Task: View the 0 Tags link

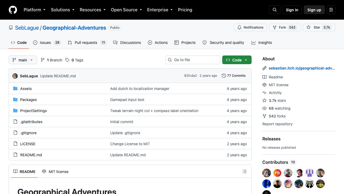Action: tap(74, 60)
